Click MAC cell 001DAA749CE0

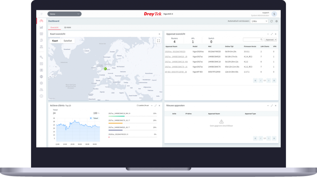click(x=214, y=52)
